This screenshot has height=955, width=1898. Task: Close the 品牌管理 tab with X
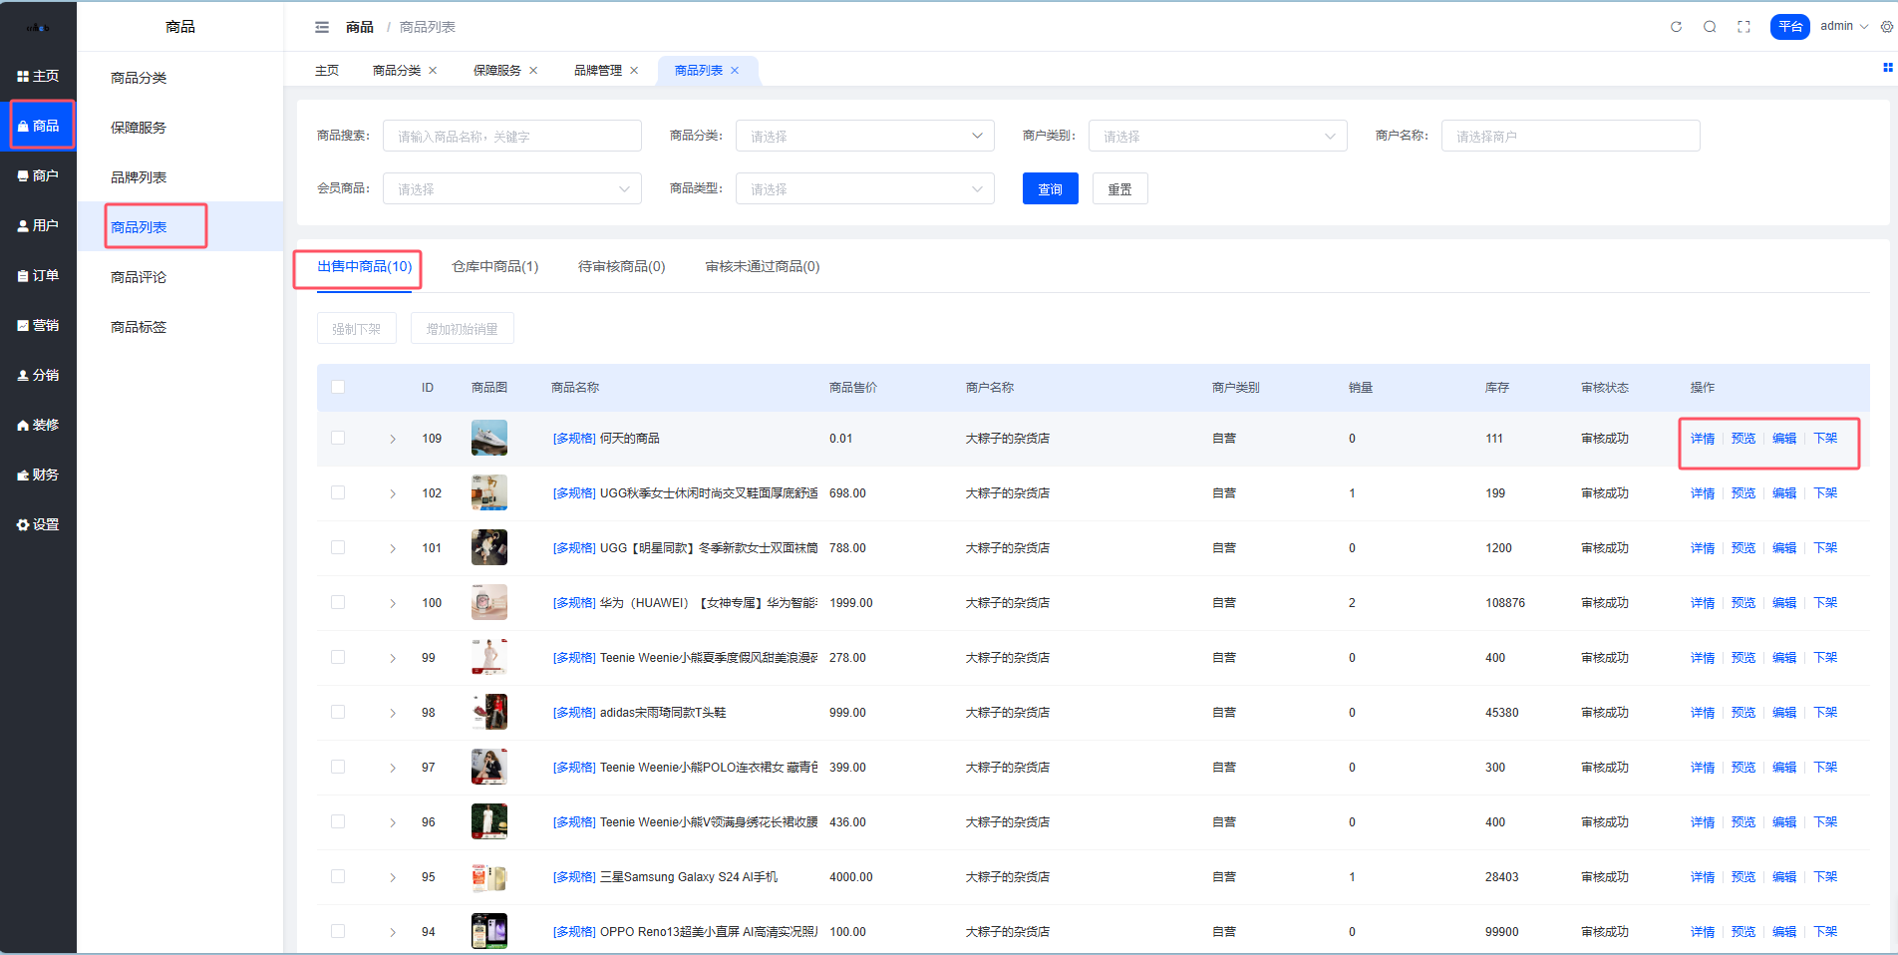click(x=634, y=71)
